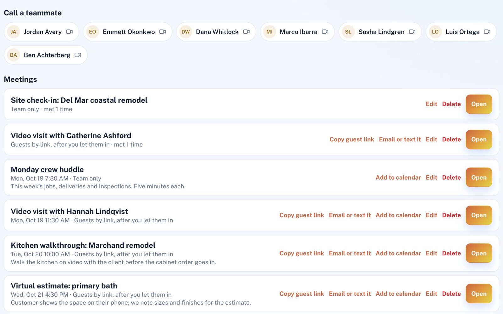Open Video visit with Catherine Ashford
Image resolution: width=503 pixels, height=314 pixels.
point(479,139)
